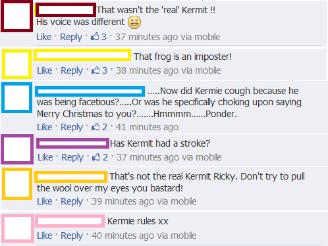This screenshot has width=328, height=246.
Task: Click the orange-boxed commenter name
Action: [x=70, y=177]
